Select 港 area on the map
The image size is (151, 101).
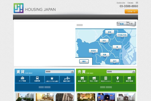pos(117,47)
